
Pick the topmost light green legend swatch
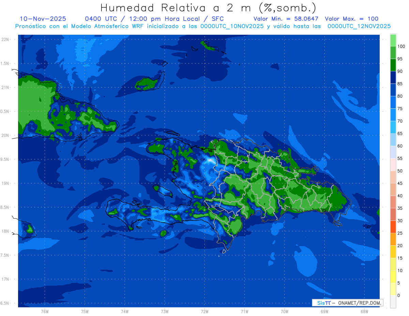[393, 40]
